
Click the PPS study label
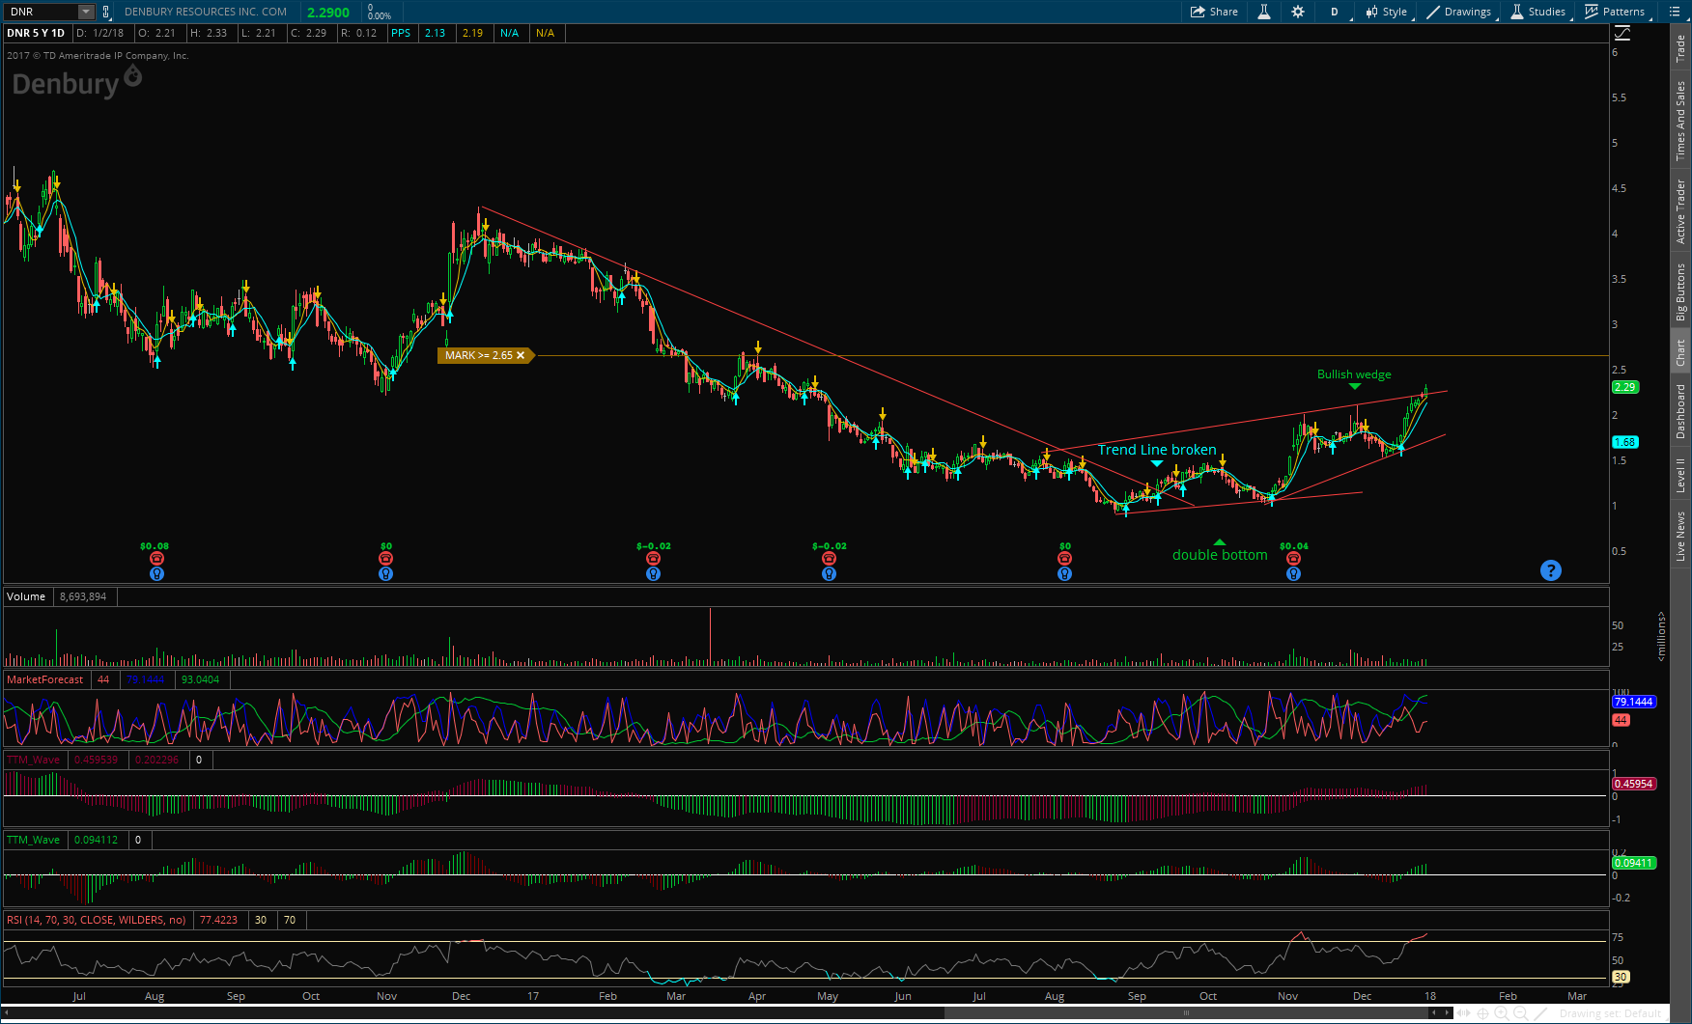tap(401, 33)
